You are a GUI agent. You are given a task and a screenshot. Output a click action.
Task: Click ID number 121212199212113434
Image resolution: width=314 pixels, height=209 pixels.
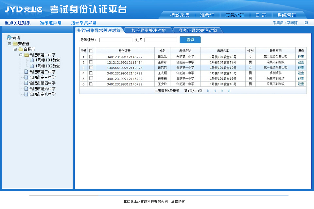click(x=125, y=62)
